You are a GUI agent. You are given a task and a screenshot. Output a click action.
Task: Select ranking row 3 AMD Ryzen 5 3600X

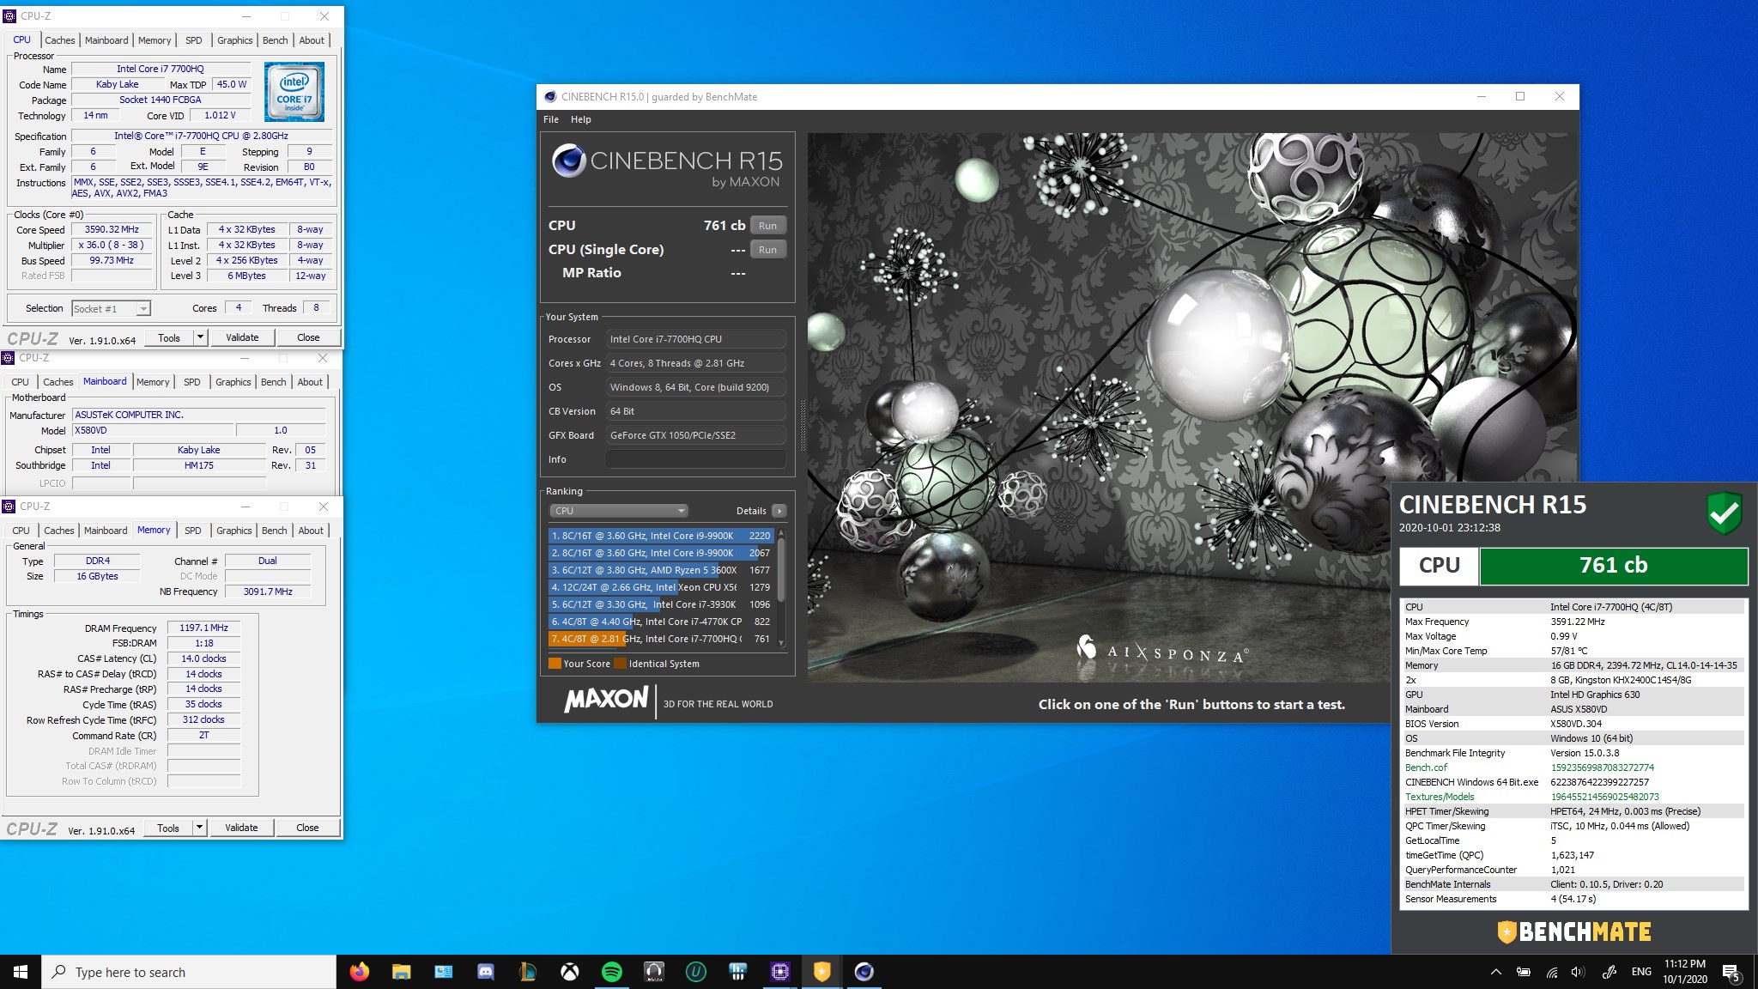click(661, 570)
